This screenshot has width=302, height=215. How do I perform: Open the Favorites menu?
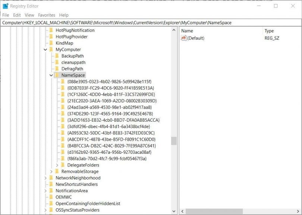coord(47,15)
